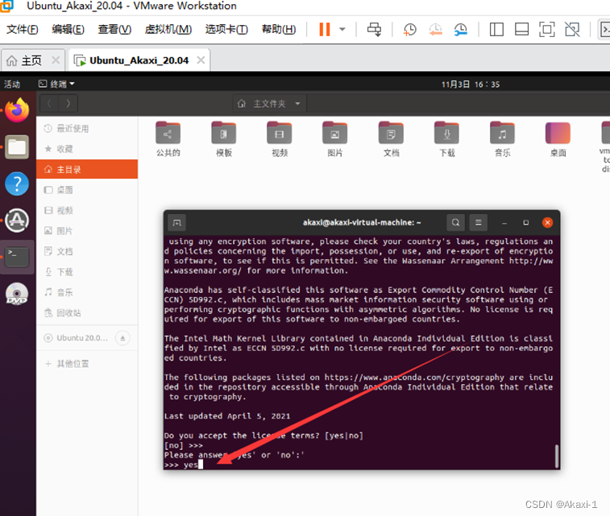Viewport: 610px width, 516px height.
Task: Open the 编辑(E) menu
Action: [68, 29]
